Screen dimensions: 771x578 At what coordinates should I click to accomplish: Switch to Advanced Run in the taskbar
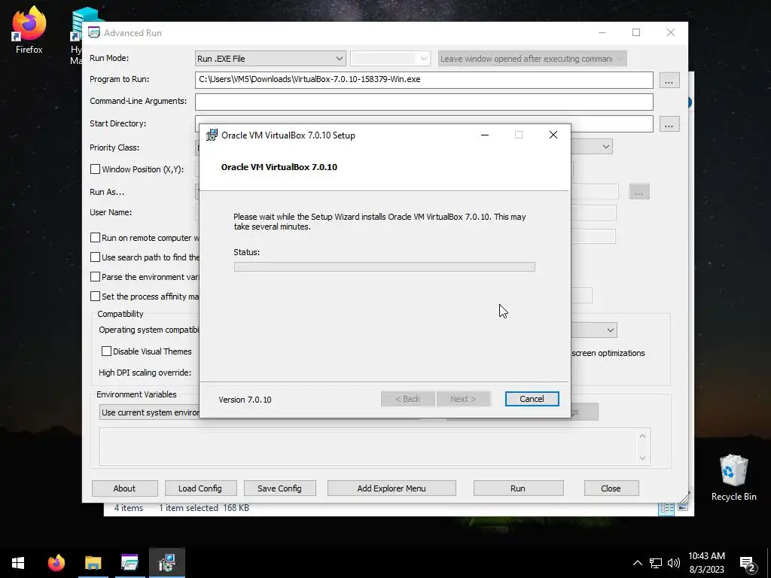130,563
